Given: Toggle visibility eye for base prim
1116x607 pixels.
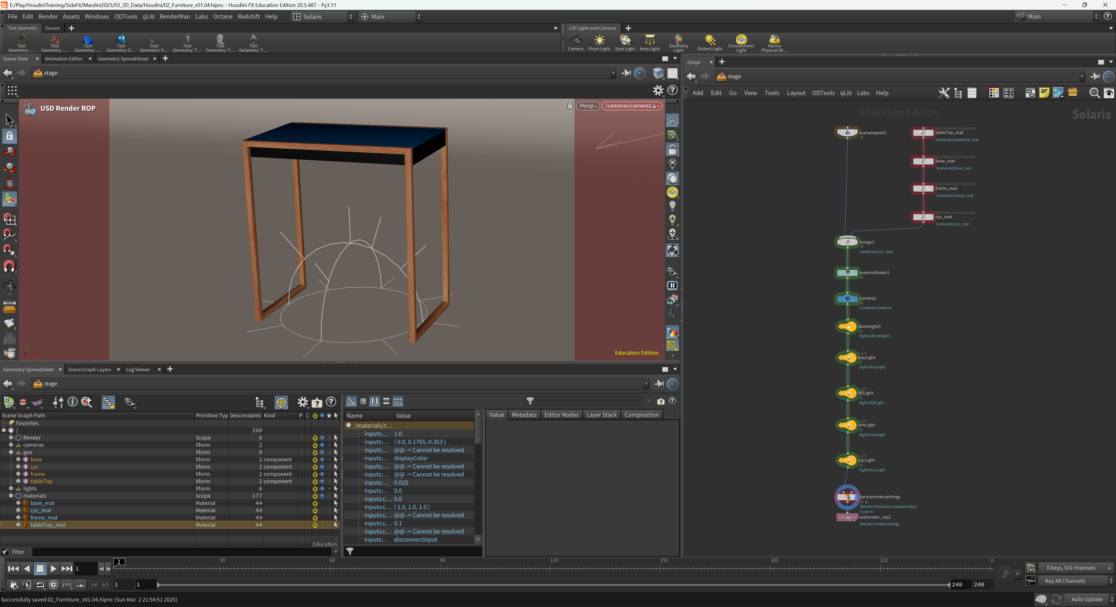Looking at the screenshot, I should pyautogui.click(x=322, y=460).
